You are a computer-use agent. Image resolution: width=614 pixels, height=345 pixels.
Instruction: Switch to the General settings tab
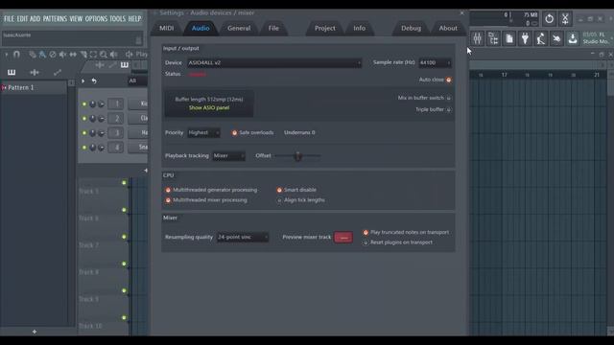239,28
